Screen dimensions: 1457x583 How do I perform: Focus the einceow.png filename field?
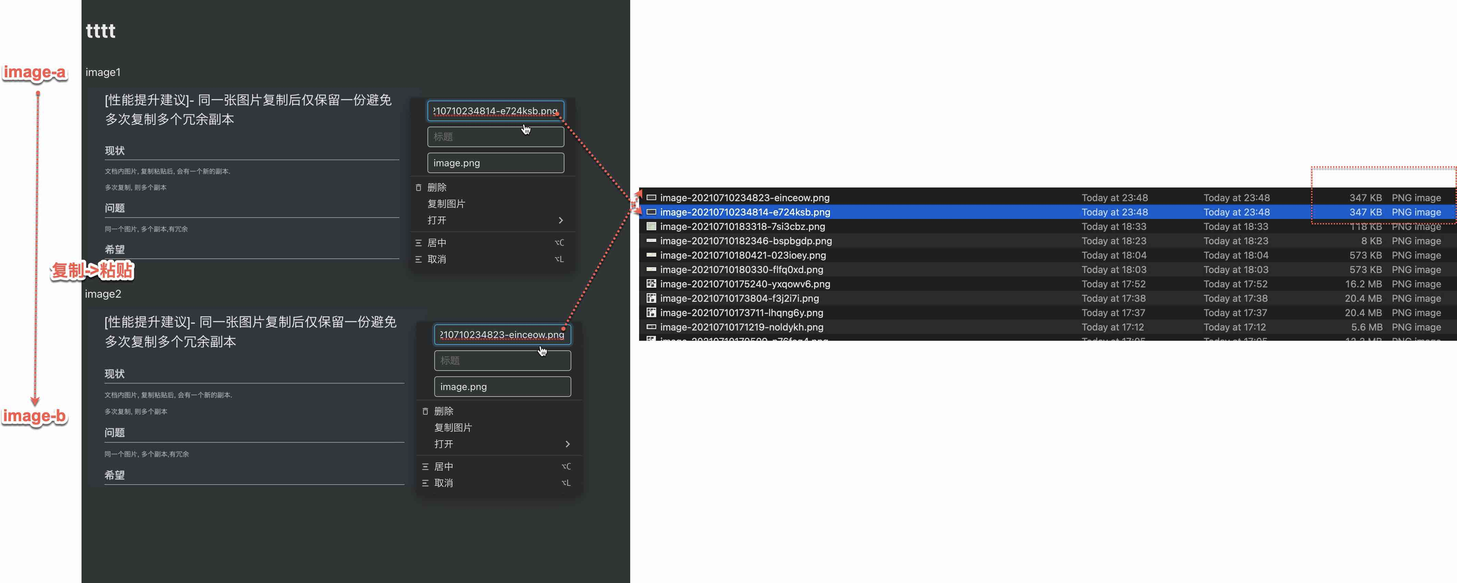coord(502,334)
